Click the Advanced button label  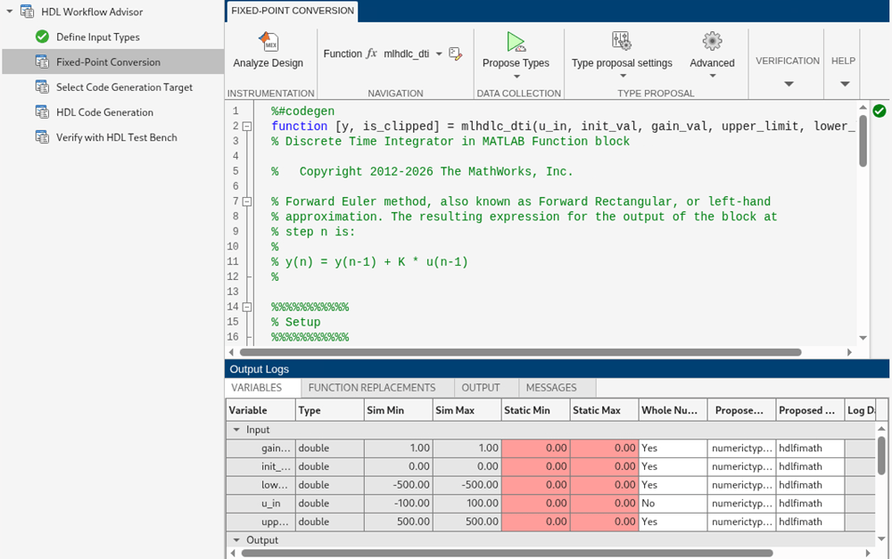tap(712, 63)
